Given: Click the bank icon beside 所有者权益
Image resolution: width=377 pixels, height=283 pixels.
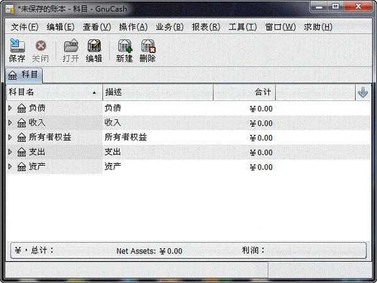Looking at the screenshot, I should [21, 137].
